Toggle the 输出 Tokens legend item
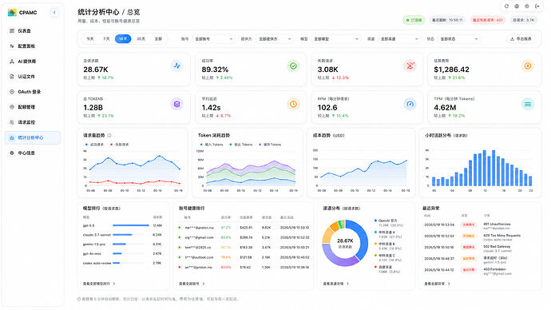 pyautogui.click(x=241, y=145)
